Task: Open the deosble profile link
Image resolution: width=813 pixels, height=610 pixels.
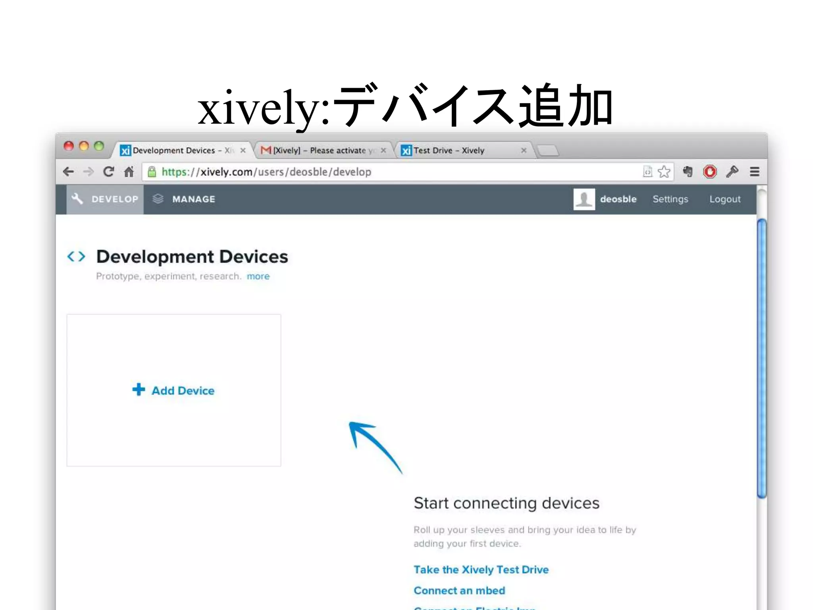Action: 618,199
